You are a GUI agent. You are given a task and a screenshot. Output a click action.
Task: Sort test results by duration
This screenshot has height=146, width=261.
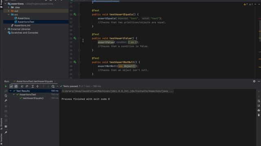tap(27, 86)
